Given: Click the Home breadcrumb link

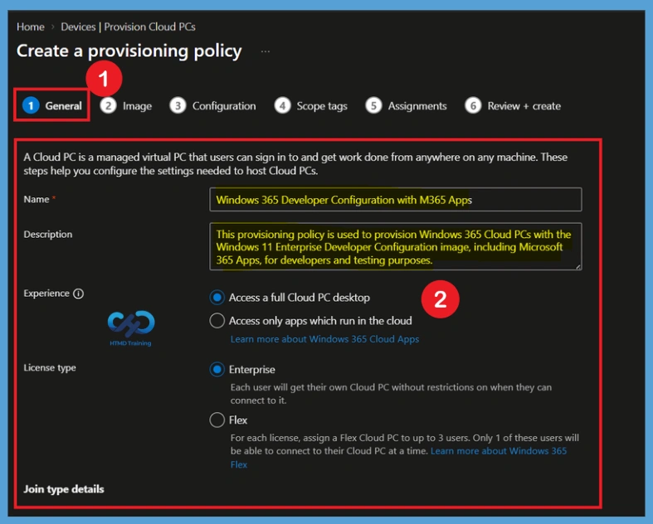Looking at the screenshot, I should point(31,27).
